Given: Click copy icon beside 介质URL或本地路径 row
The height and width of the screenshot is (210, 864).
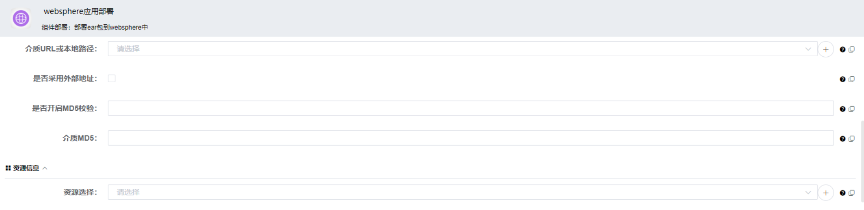Looking at the screenshot, I should point(851,49).
